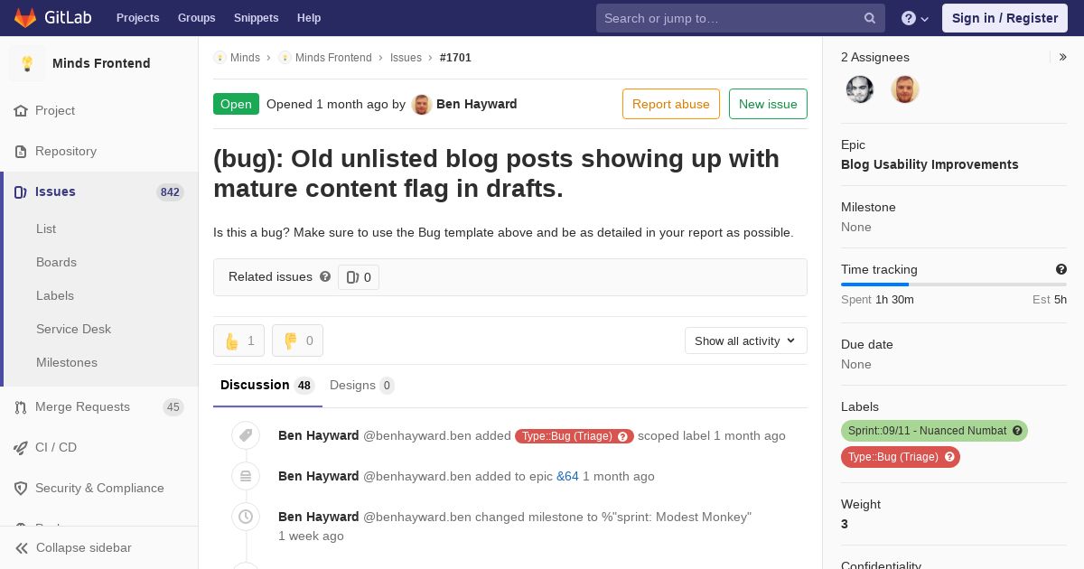The height and width of the screenshot is (569, 1084).
Task: Click the thumbs up reaction
Action: pos(238,340)
